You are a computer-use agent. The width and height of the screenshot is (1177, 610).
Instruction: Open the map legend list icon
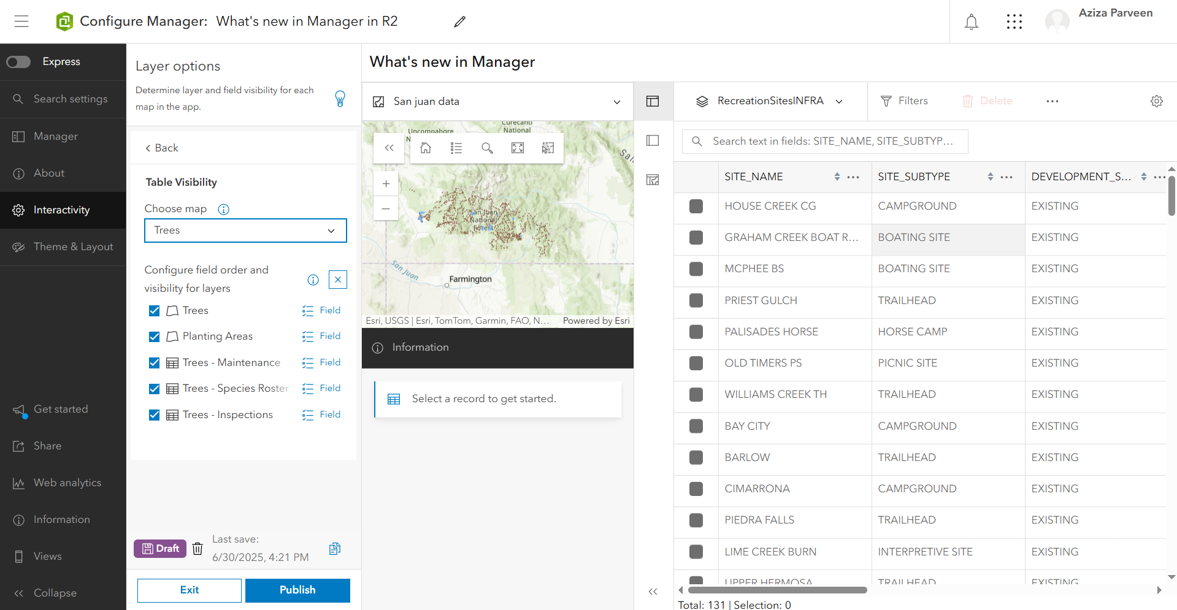456,148
